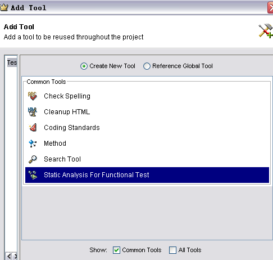Click the crown icon in title bar

(4, 7)
